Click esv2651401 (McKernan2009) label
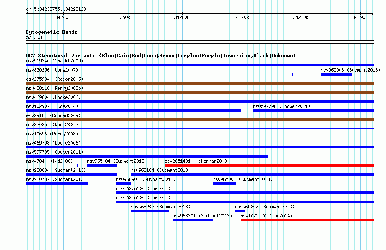 (x=197, y=161)
